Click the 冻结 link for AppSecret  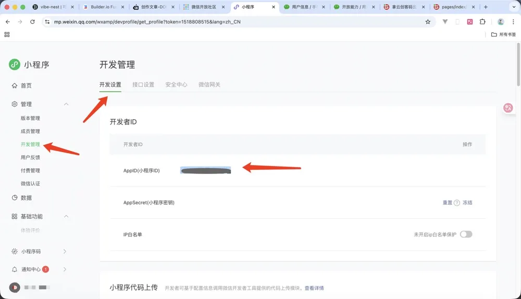[x=467, y=203]
